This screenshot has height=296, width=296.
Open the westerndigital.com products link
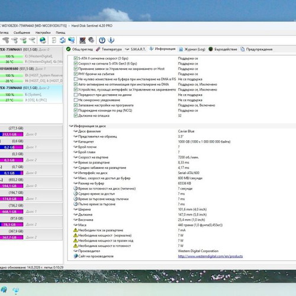point(210,256)
